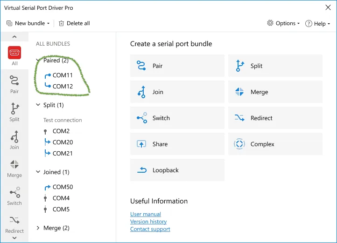
Task: Select the Switch icon in sidebar
Action: pyautogui.click(x=14, y=196)
